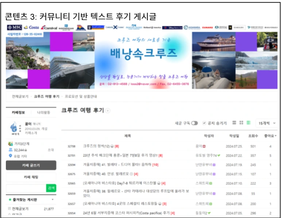Screen dimensions: 282x218
Task: Open post 겨울지중해] 41. 발레타
Action: [117, 165]
